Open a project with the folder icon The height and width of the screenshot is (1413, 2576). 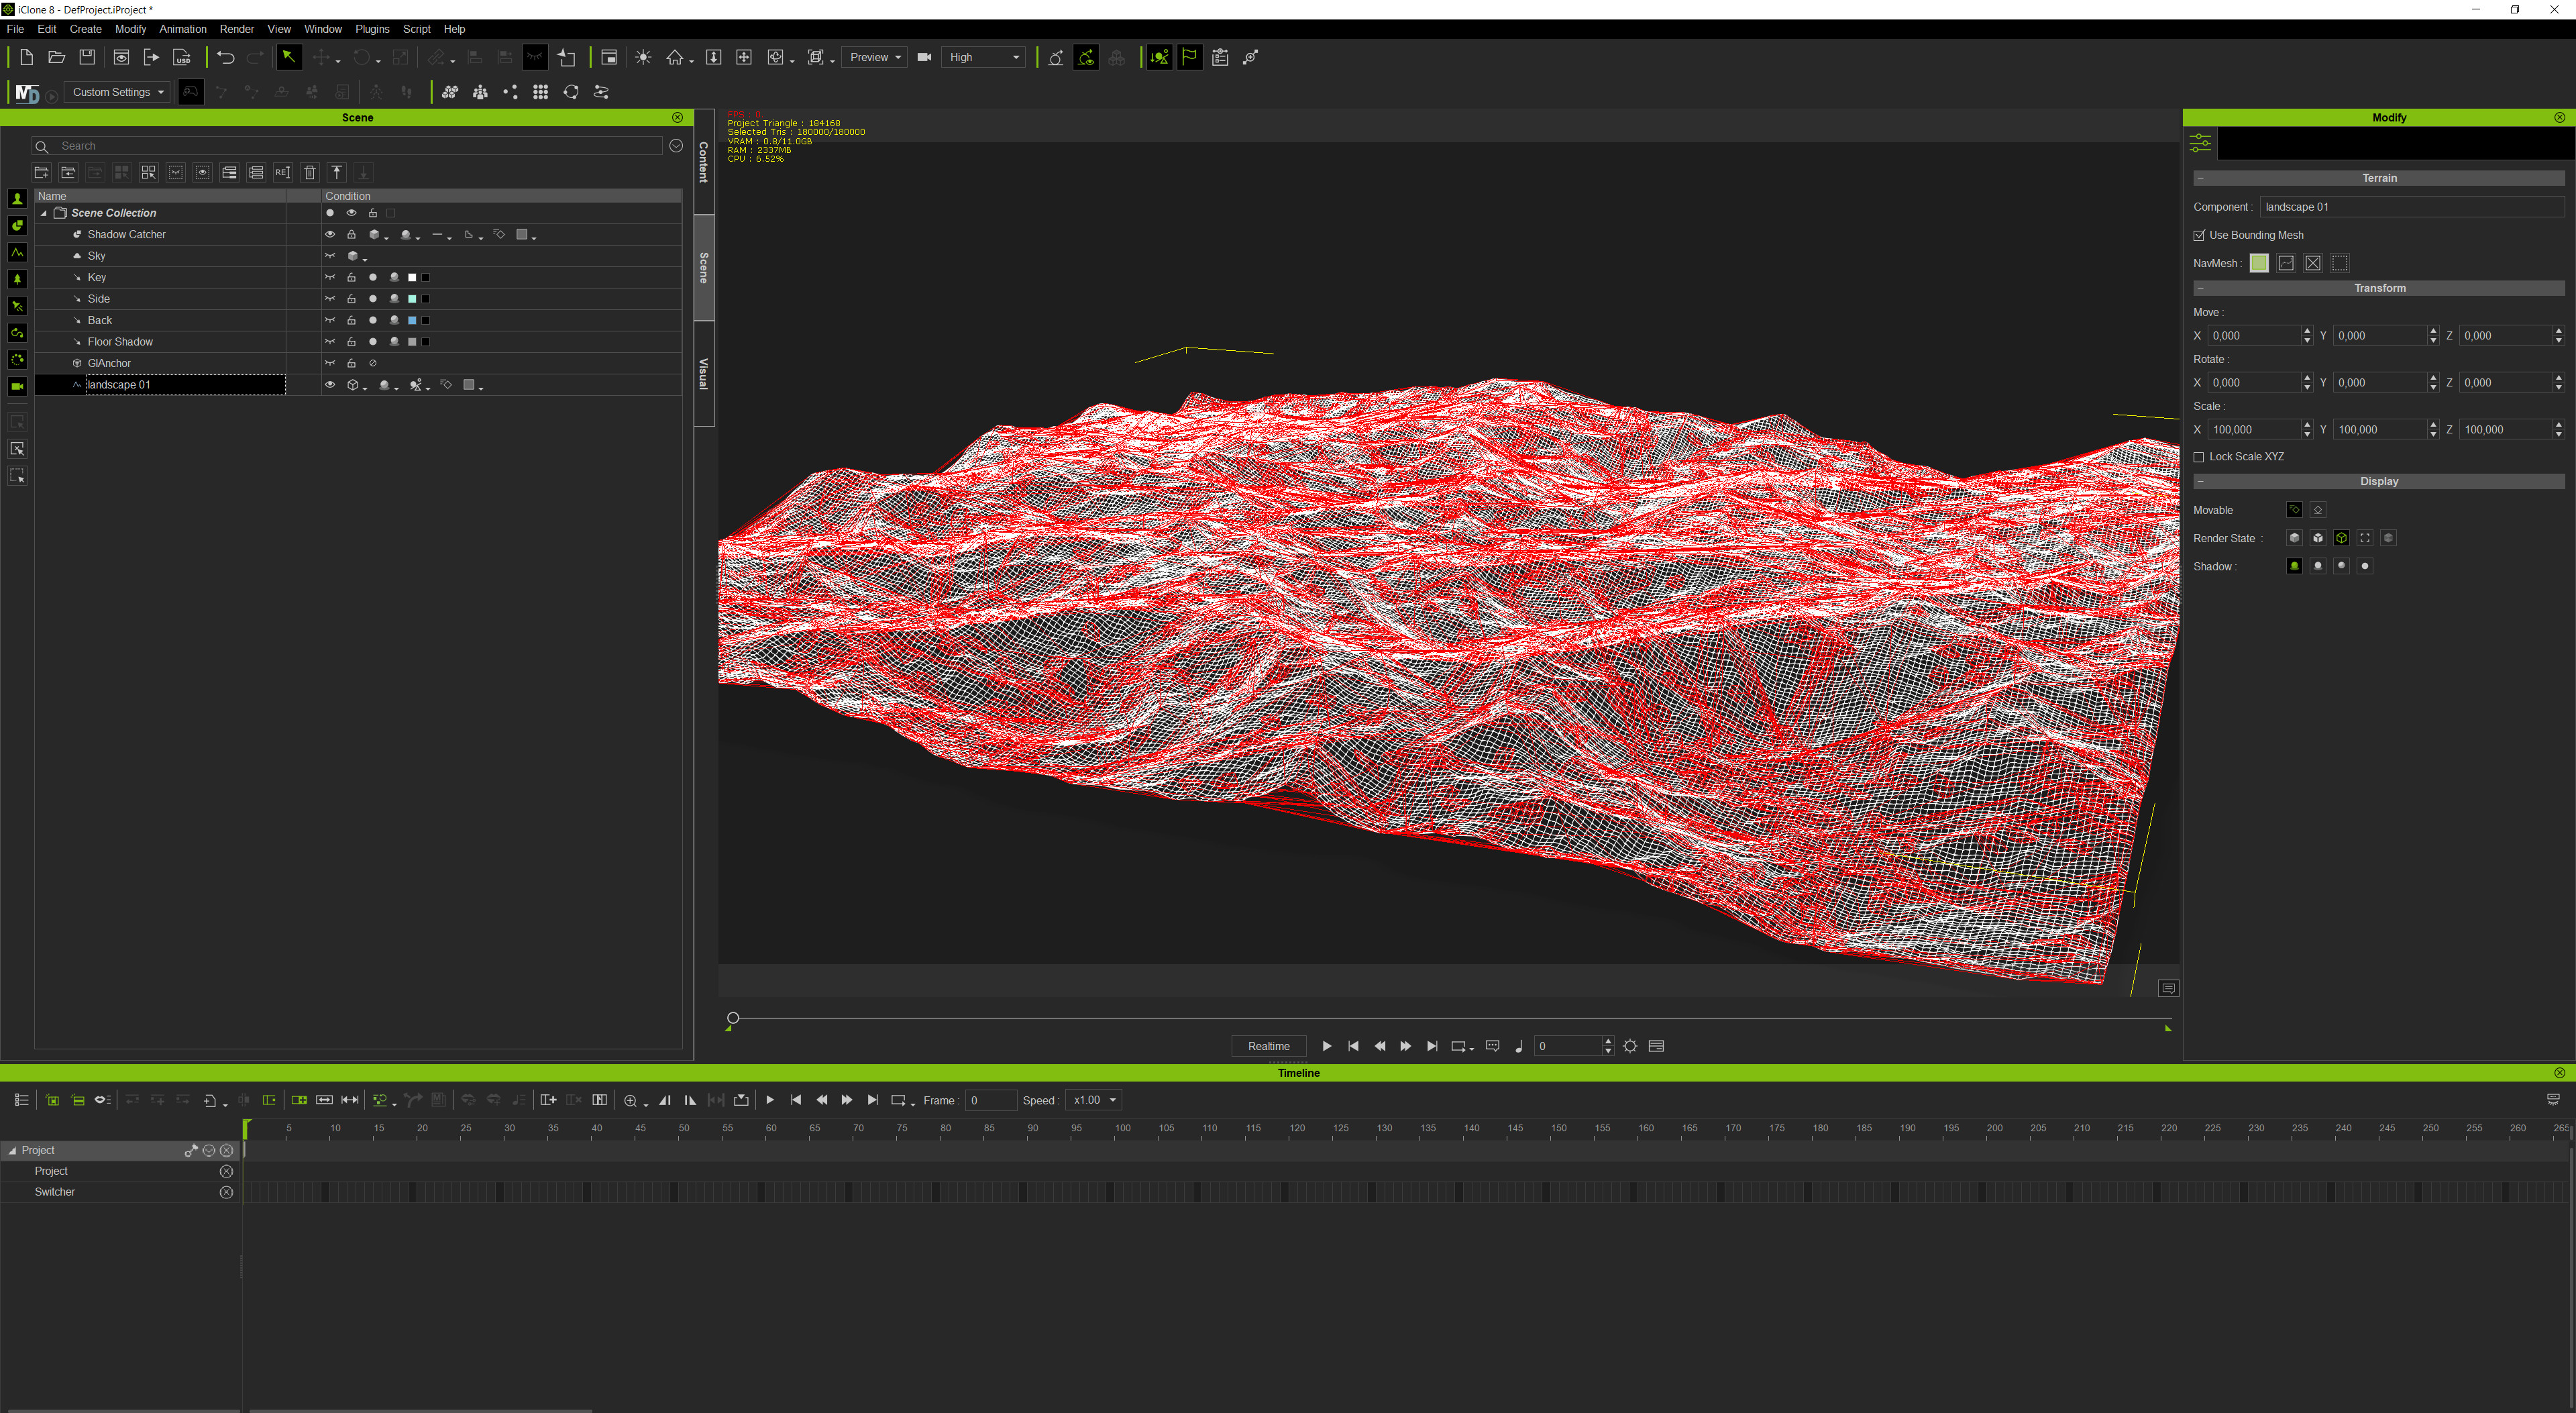[x=57, y=57]
